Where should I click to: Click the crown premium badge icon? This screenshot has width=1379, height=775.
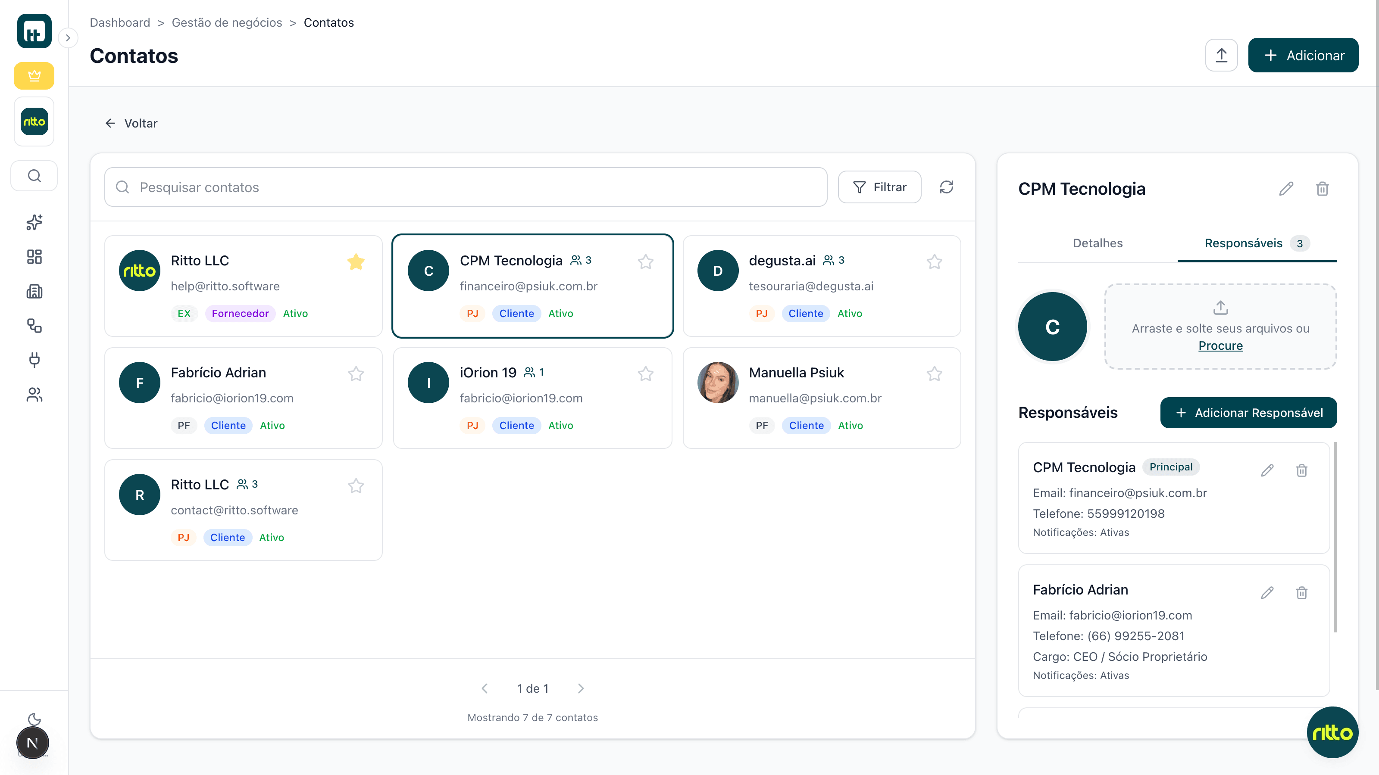(34, 76)
